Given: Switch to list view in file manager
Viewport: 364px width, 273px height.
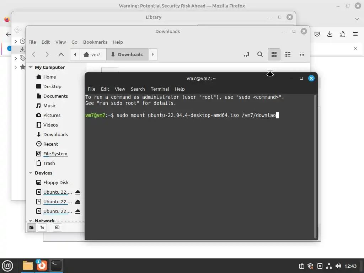Looking at the screenshot, I should pyautogui.click(x=288, y=54).
